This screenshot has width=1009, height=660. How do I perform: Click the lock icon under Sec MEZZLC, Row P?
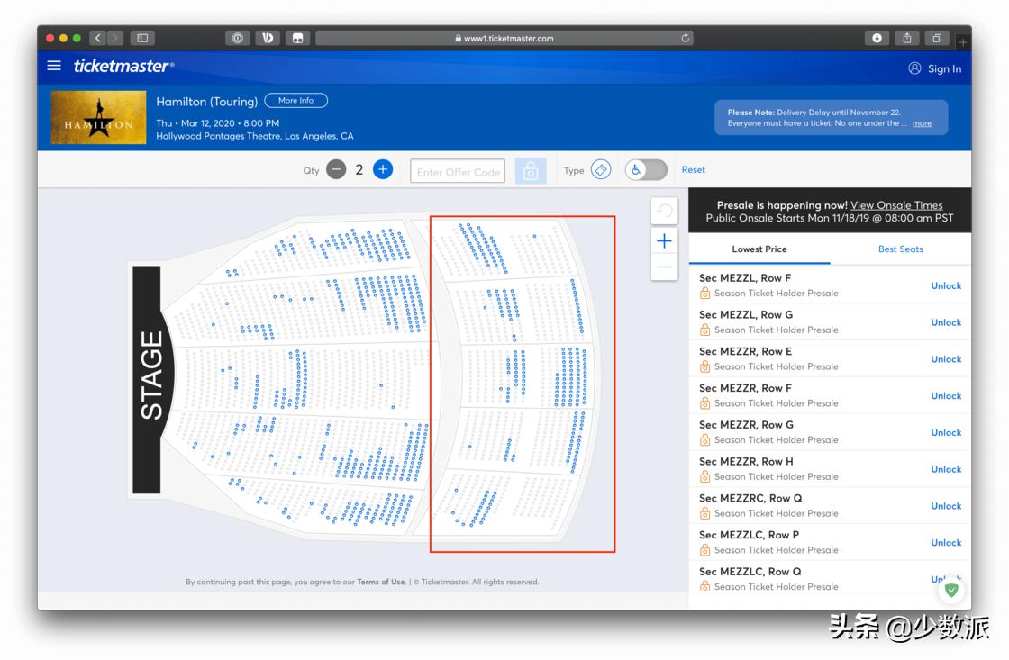[705, 550]
